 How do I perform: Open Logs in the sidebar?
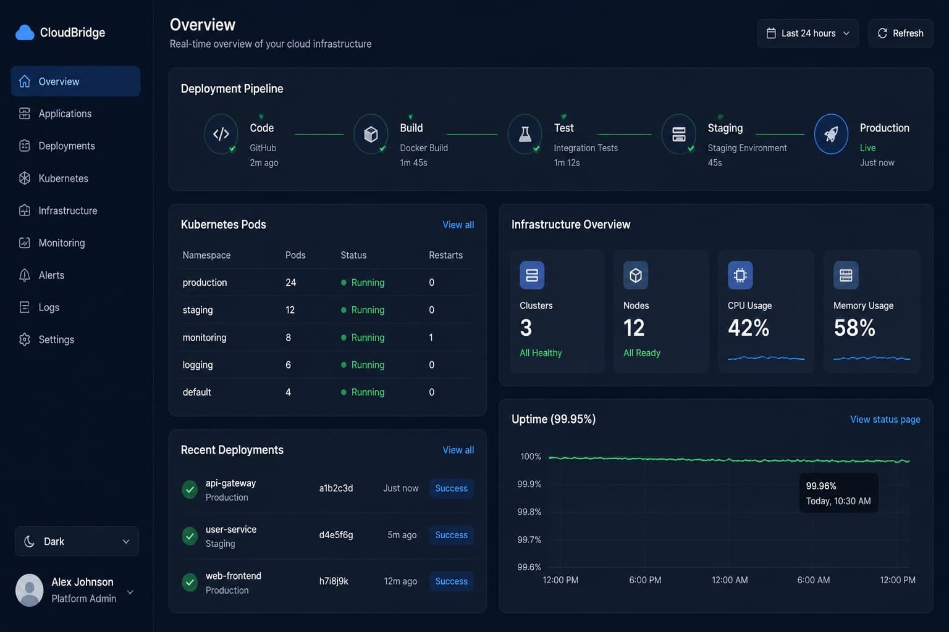click(x=75, y=307)
